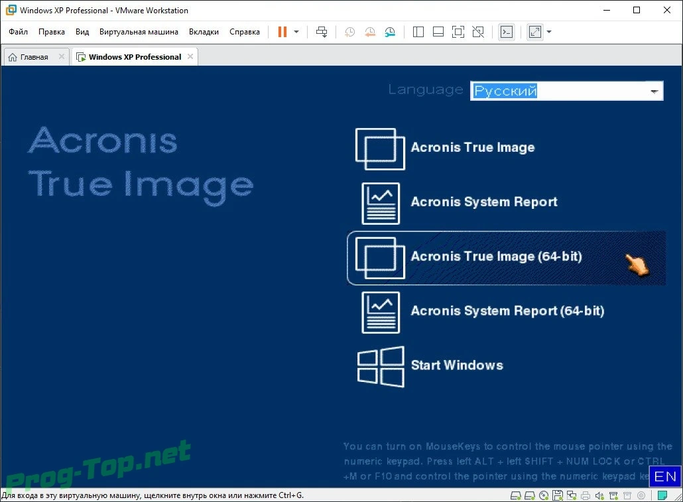Open the snapshot manager wrench-clock icon

pyautogui.click(x=390, y=32)
